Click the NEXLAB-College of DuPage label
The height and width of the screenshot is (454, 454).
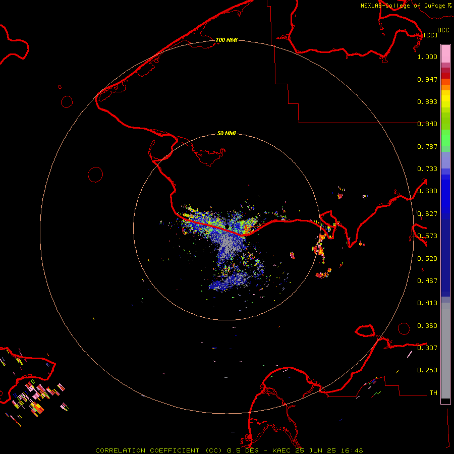(x=403, y=6)
